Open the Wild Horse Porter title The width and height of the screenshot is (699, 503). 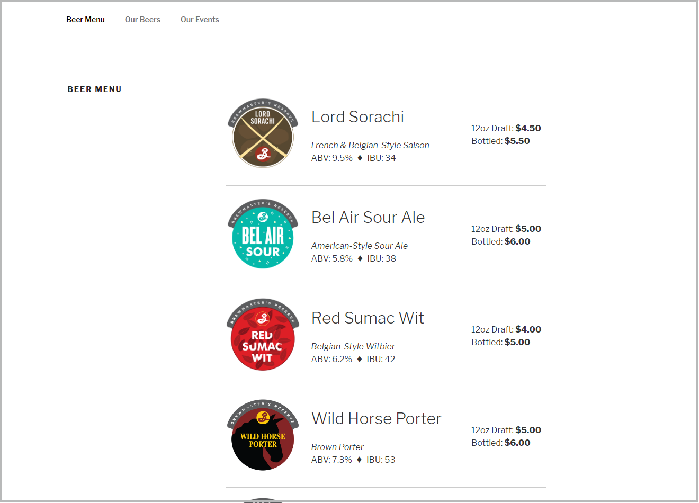coord(377,418)
